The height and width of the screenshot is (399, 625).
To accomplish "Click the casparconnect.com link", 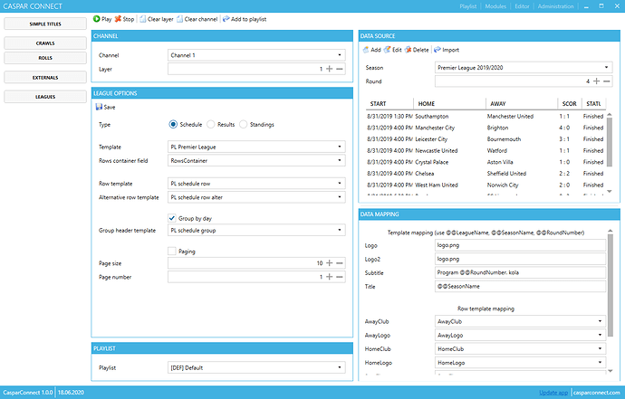I will point(596,393).
